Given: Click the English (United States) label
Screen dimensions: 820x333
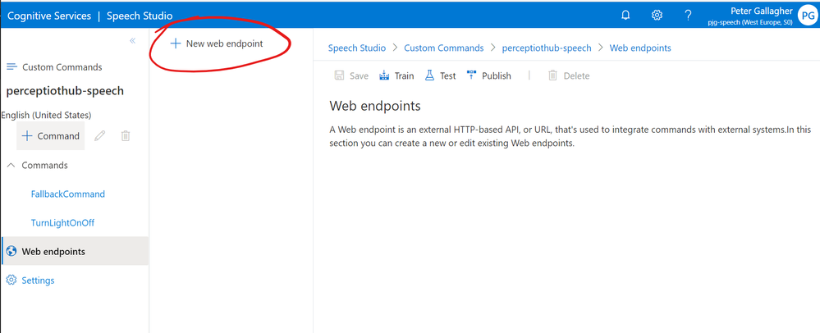Looking at the screenshot, I should (46, 115).
